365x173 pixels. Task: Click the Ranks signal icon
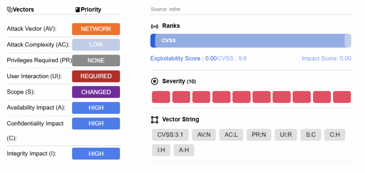[x=154, y=26]
